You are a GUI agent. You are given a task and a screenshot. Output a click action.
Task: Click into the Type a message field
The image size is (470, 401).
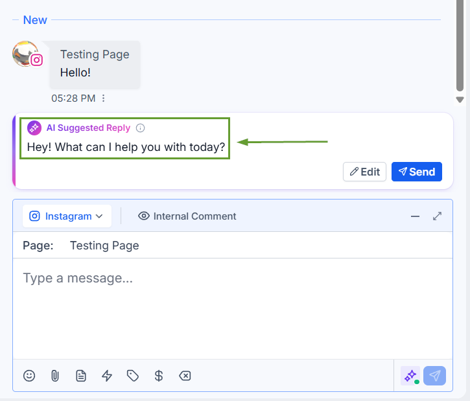pyautogui.click(x=233, y=308)
